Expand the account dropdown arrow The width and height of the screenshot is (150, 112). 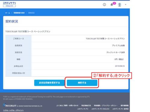point(126,4)
